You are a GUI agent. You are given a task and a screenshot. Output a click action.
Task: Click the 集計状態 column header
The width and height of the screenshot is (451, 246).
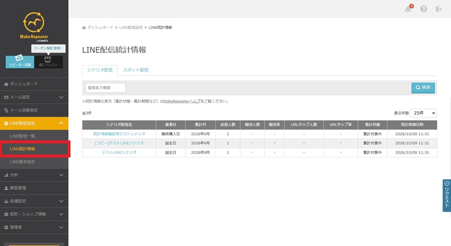pyautogui.click(x=373, y=125)
